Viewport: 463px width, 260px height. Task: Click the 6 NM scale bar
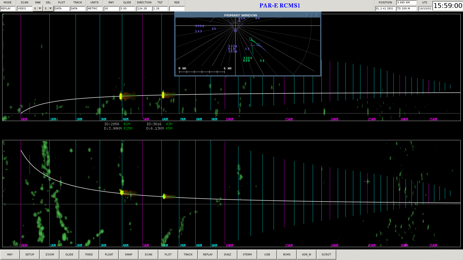[202, 71]
